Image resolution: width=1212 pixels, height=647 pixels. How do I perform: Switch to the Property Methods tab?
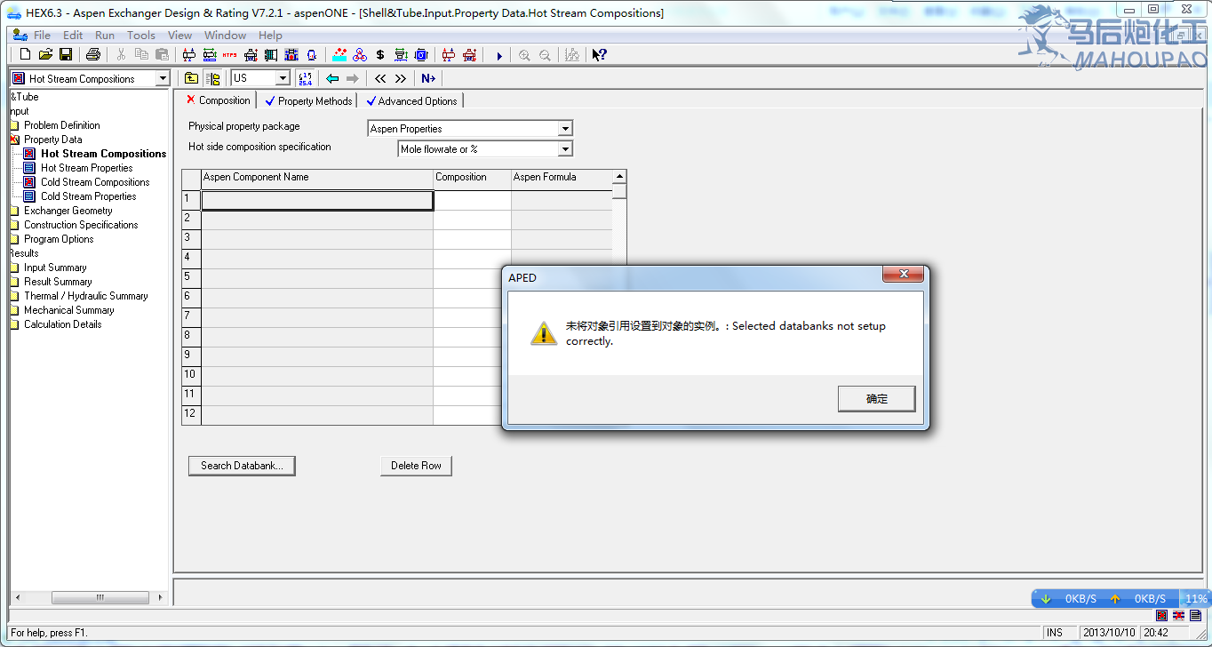pyautogui.click(x=308, y=100)
